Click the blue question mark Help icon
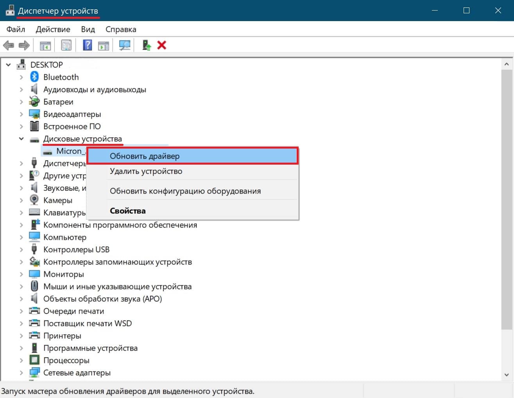The width and height of the screenshot is (514, 398). point(88,45)
